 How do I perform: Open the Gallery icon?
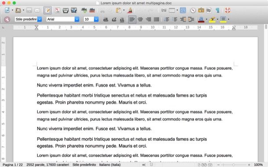201,11
